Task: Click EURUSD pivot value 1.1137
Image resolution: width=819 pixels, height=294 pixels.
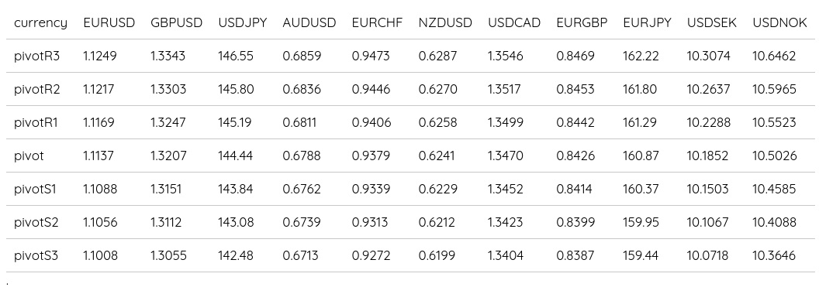Action: [x=98, y=156]
